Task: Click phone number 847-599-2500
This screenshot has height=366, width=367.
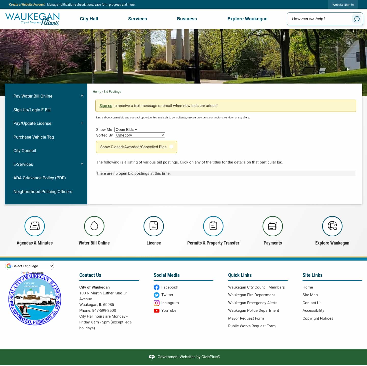Action: (x=104, y=310)
